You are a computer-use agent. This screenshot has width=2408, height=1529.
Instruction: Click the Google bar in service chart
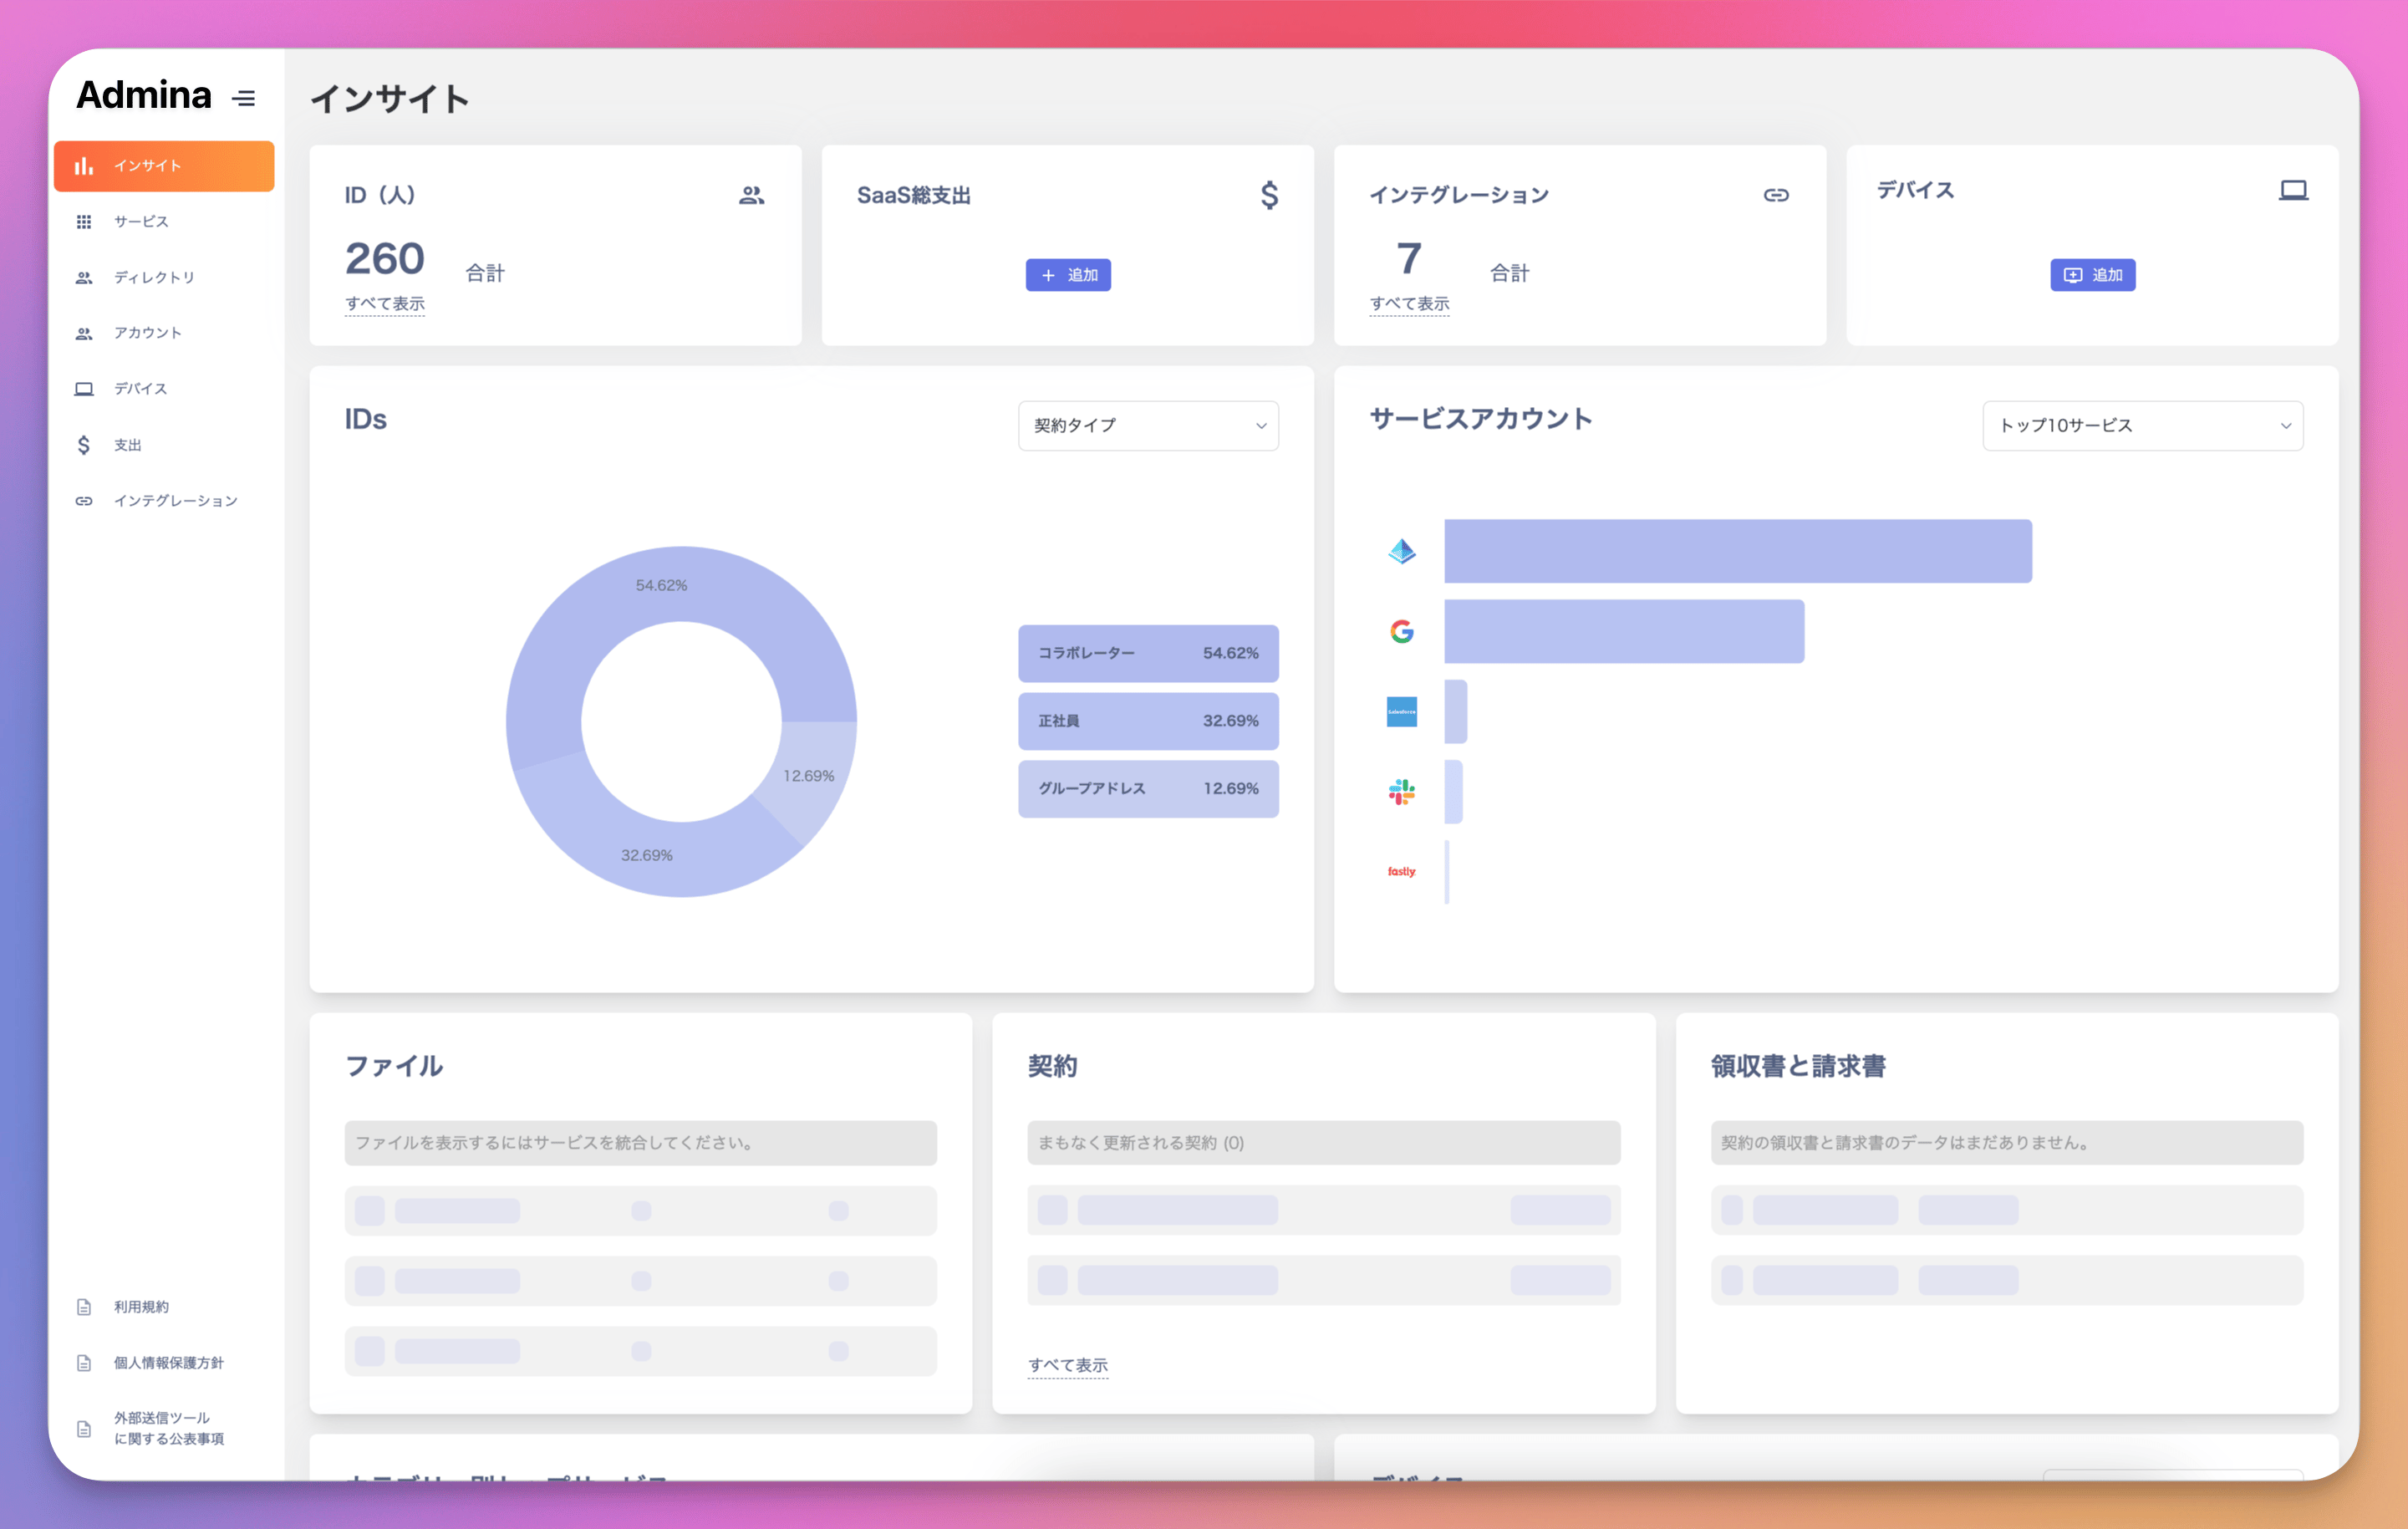(x=1624, y=631)
